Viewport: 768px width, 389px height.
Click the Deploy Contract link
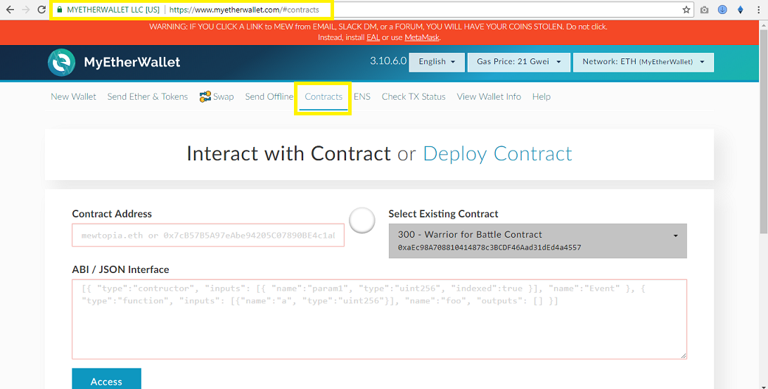pos(497,153)
